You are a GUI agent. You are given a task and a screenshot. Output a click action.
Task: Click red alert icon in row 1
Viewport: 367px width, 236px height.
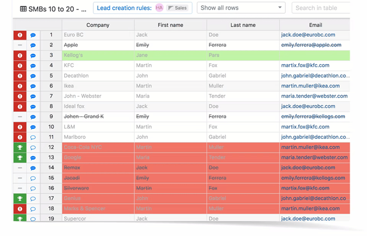coord(20,35)
